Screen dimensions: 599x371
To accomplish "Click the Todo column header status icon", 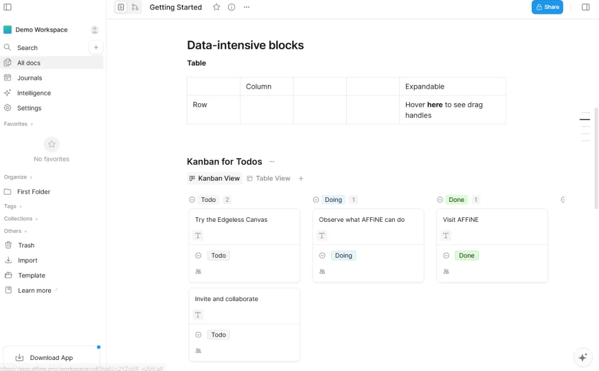I will tap(192, 200).
